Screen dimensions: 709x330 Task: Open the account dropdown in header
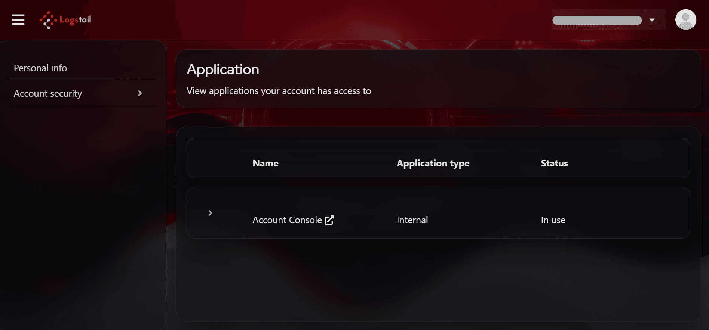609,20
